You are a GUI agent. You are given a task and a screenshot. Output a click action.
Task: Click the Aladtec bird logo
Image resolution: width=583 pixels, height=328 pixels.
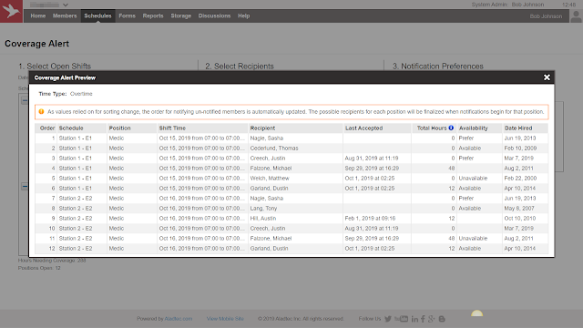tap(11, 11)
